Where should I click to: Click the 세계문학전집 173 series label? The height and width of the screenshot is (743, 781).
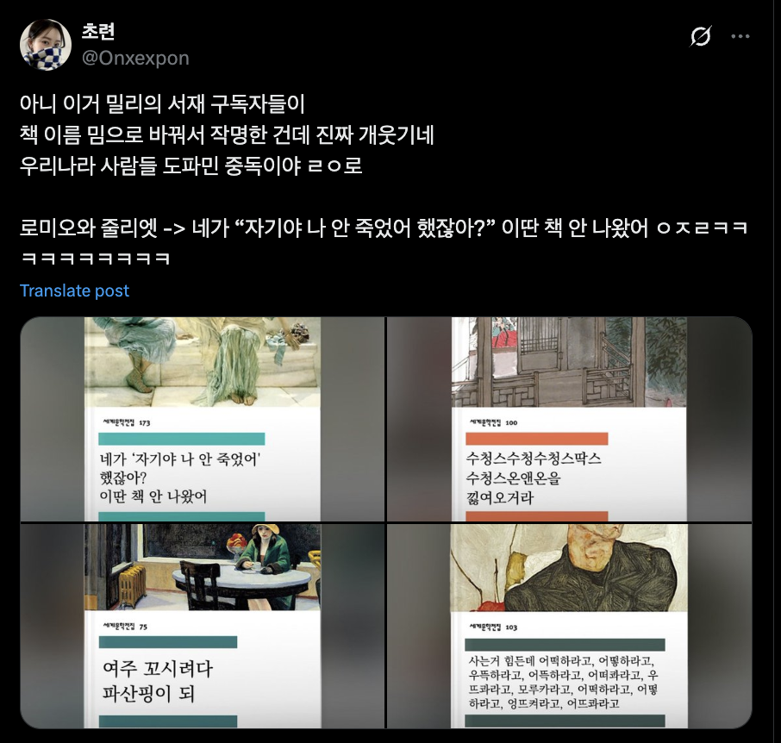click(127, 423)
